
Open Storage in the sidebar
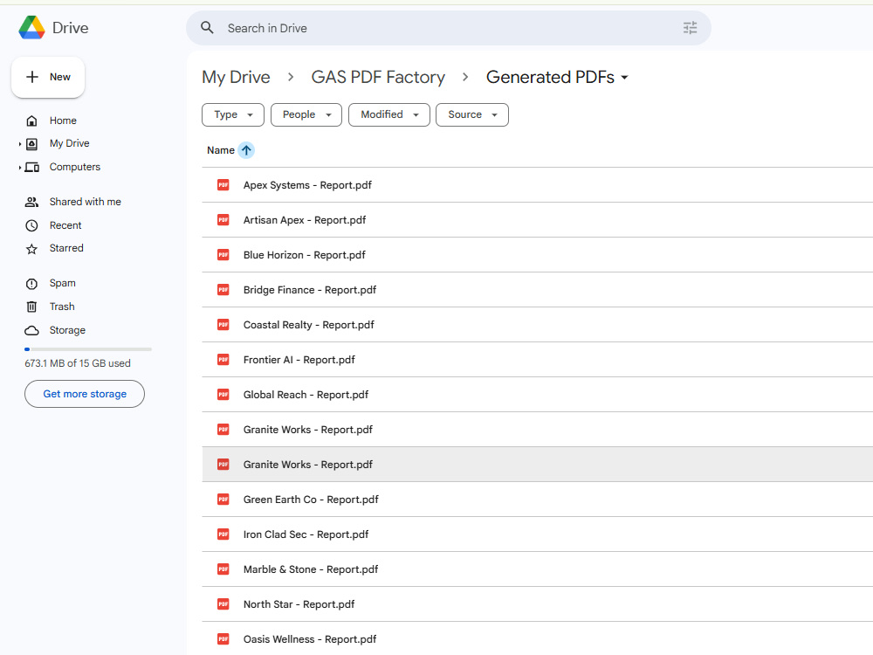[67, 330]
